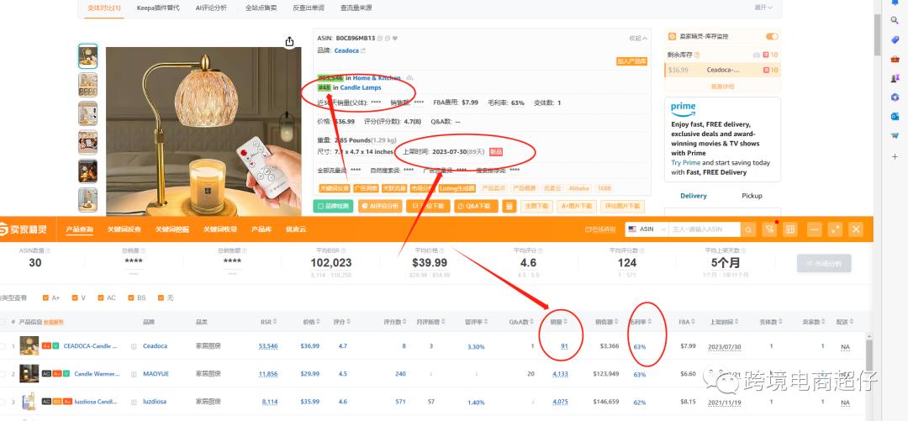Select the first product thumbnail in gallery
This screenshot has width=908, height=421.
click(88, 56)
